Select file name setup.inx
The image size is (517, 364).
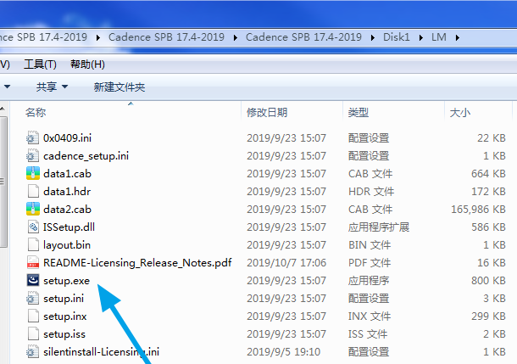[x=65, y=316]
